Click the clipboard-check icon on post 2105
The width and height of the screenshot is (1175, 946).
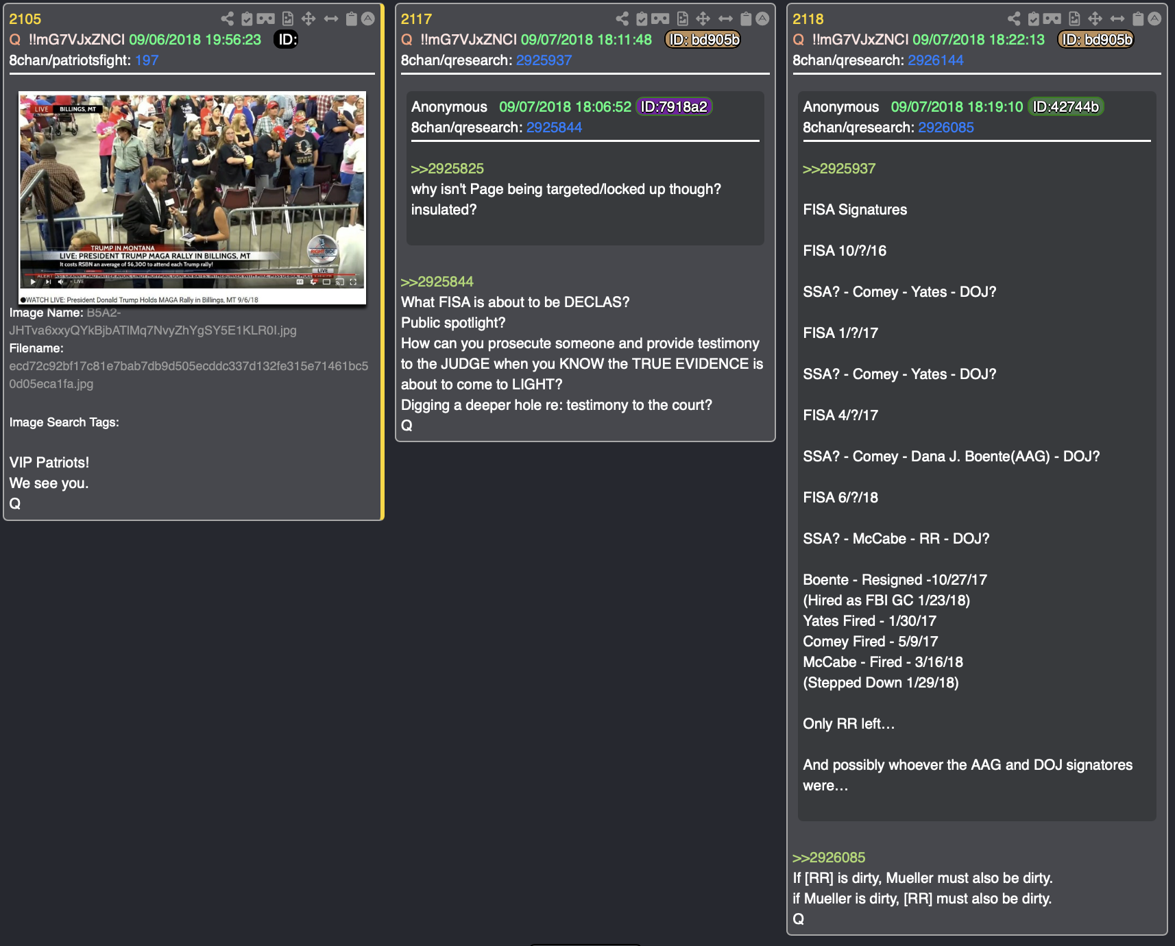point(247,19)
